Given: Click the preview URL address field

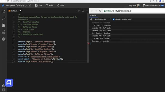Looking at the screenshot, I should point(134,11).
